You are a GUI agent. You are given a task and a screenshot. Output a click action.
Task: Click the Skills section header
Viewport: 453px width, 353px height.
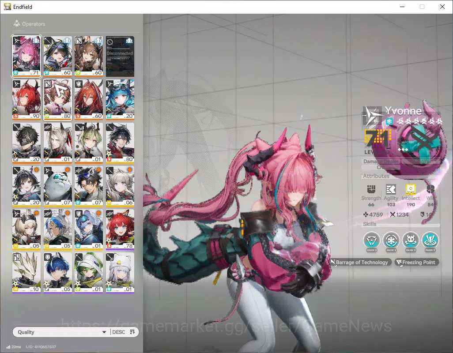[370, 224]
